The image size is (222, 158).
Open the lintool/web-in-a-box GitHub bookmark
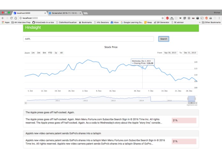pyautogui.click(x=43, y=22)
